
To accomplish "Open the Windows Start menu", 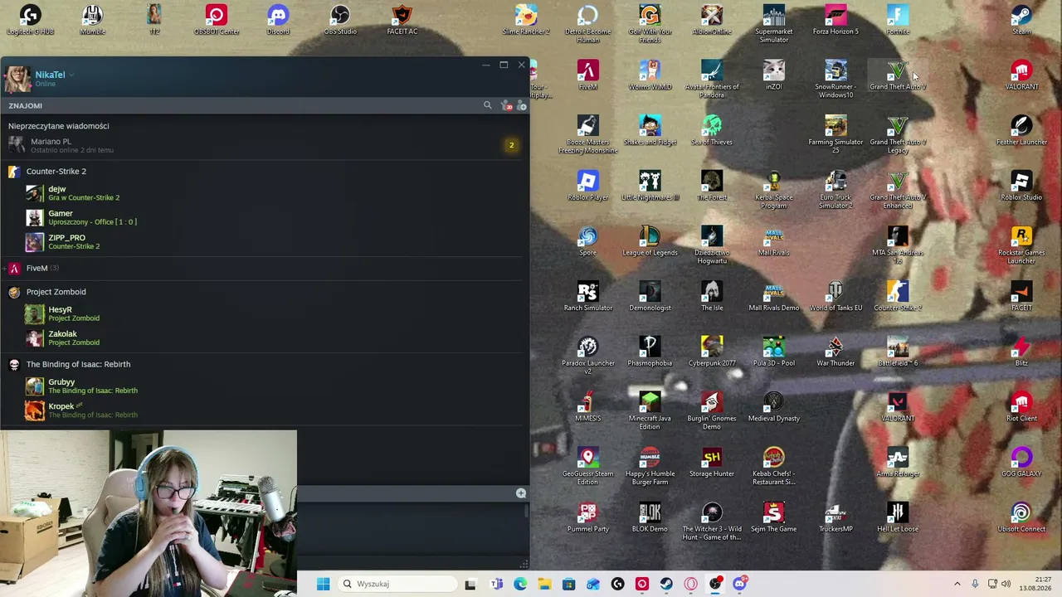I will tap(323, 584).
